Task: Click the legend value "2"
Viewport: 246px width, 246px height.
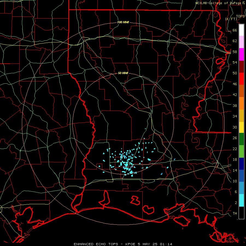Action: (x=236, y=203)
